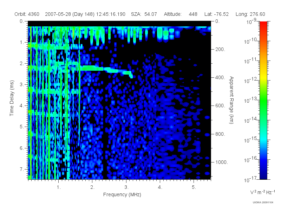Click the Apparent Range (km) axis title
The width and height of the screenshot is (281, 211).
pyautogui.click(x=231, y=100)
